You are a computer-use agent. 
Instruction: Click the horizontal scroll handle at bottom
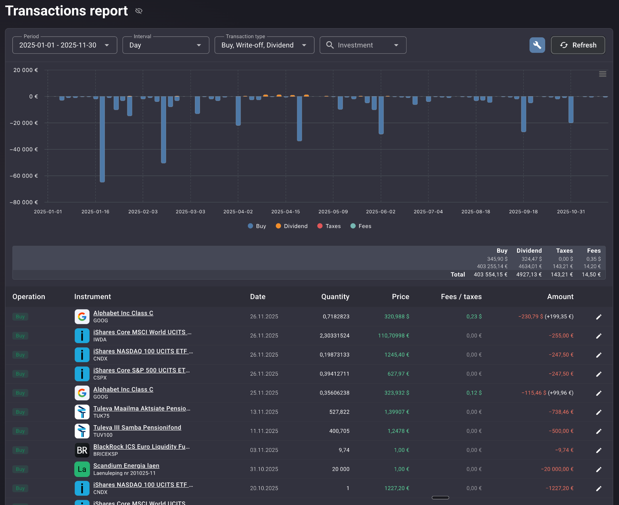(x=440, y=498)
